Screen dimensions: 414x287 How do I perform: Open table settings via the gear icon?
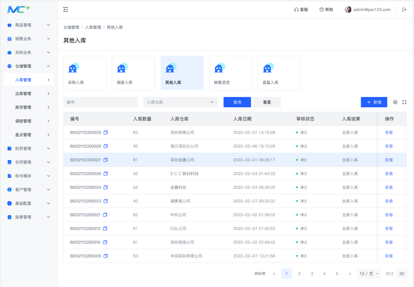tap(395, 102)
